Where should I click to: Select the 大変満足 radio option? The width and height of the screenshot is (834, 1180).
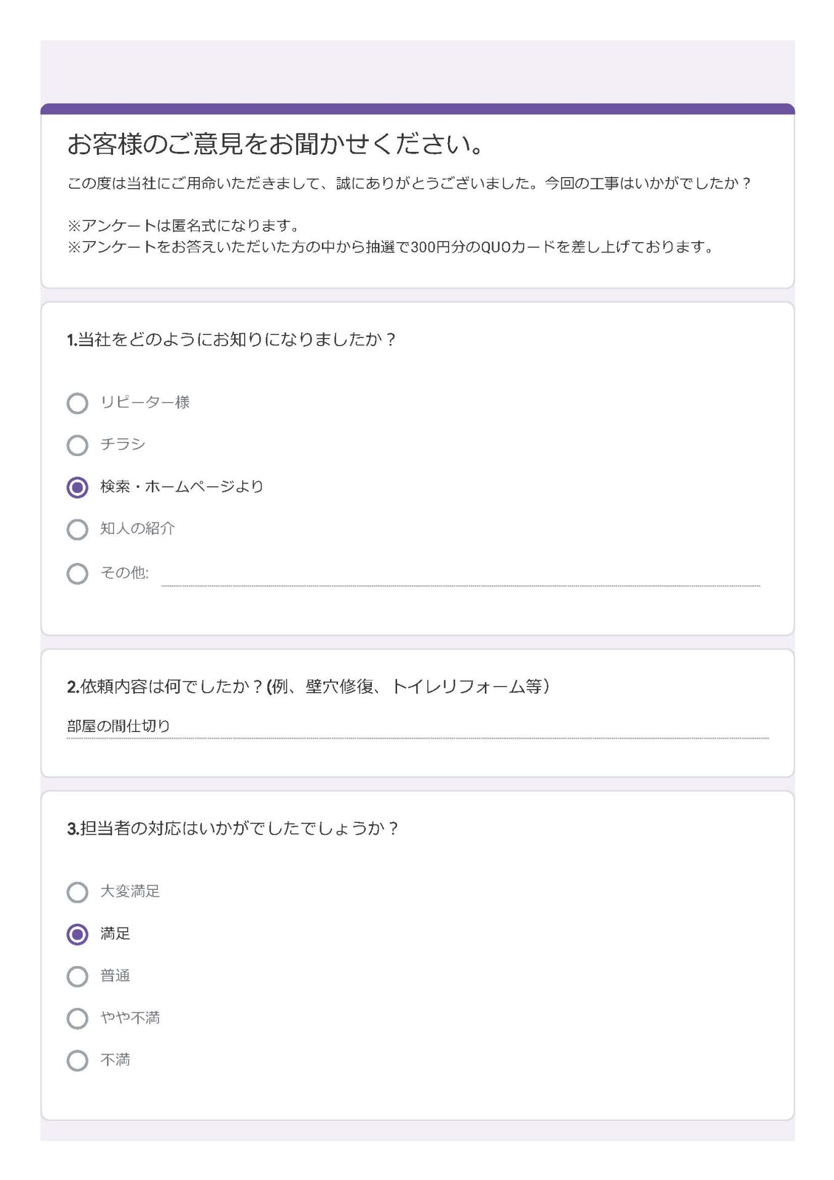(x=77, y=892)
